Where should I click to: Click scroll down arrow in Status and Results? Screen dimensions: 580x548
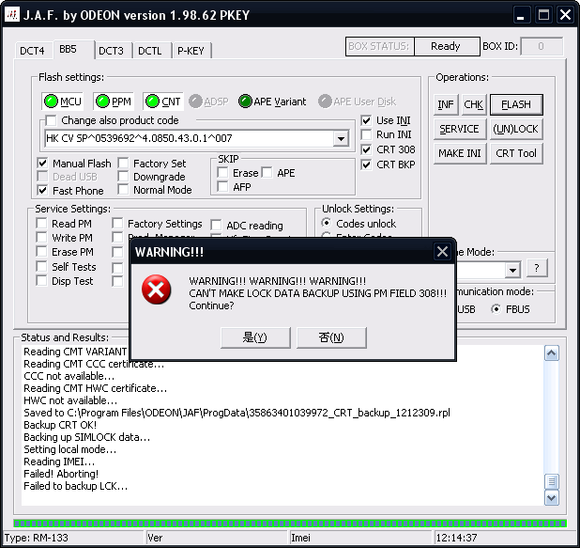[x=552, y=497]
